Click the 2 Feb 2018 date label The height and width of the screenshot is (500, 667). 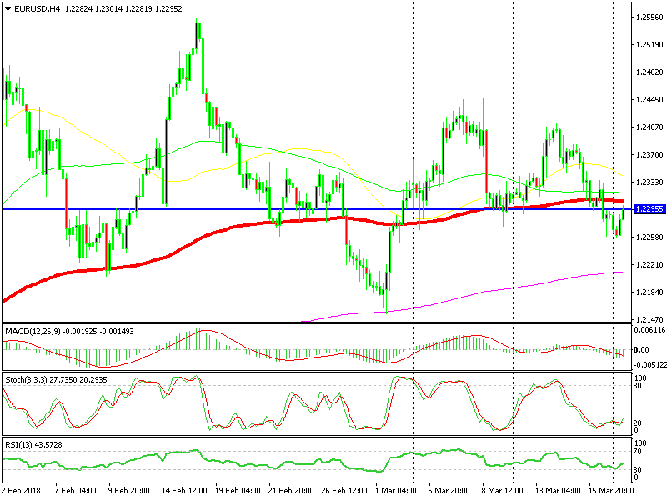pos(22,490)
